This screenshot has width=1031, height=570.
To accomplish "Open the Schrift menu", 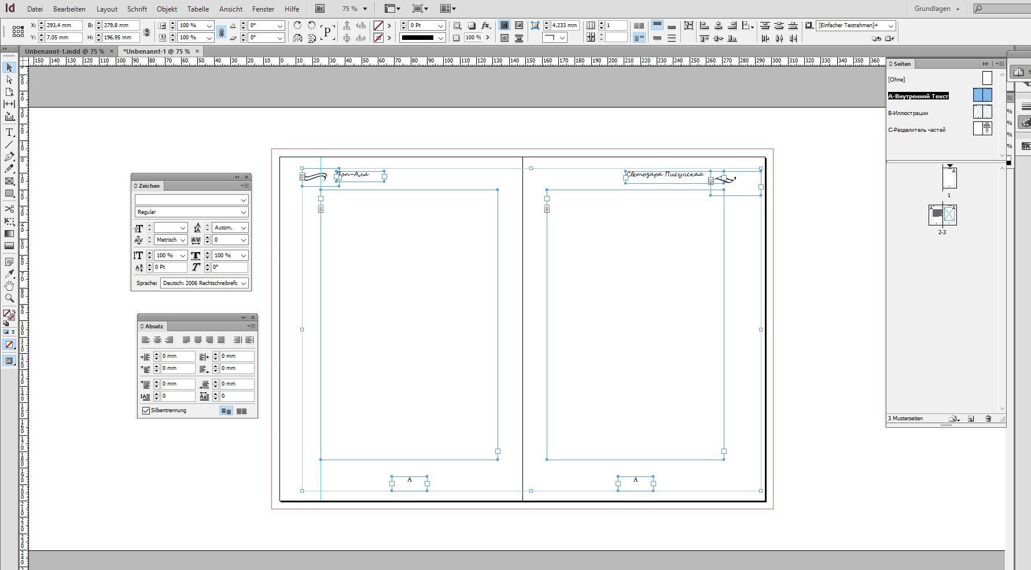I will tap(137, 9).
